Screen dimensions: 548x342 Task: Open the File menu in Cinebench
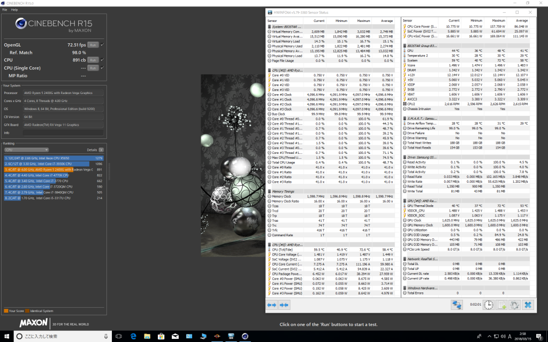(x=4, y=10)
